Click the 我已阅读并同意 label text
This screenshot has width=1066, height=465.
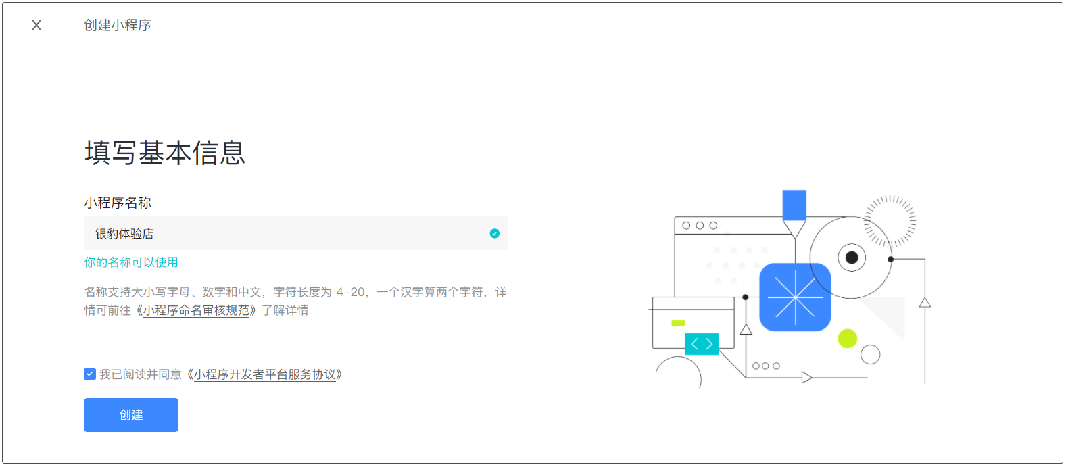[x=141, y=374]
